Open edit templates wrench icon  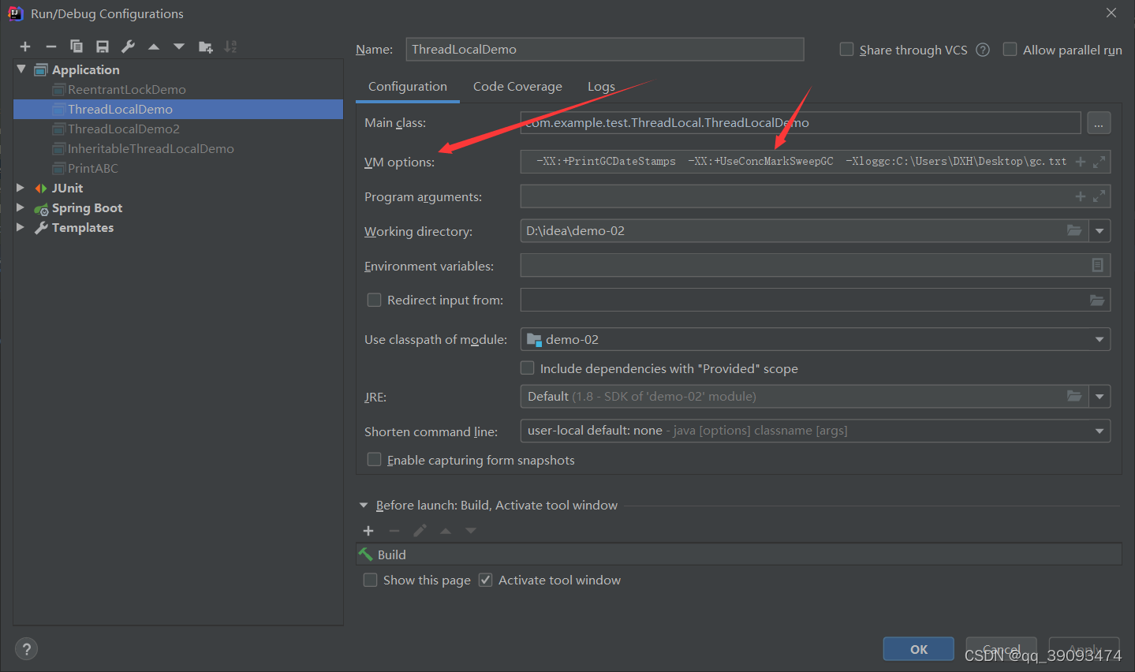point(128,47)
